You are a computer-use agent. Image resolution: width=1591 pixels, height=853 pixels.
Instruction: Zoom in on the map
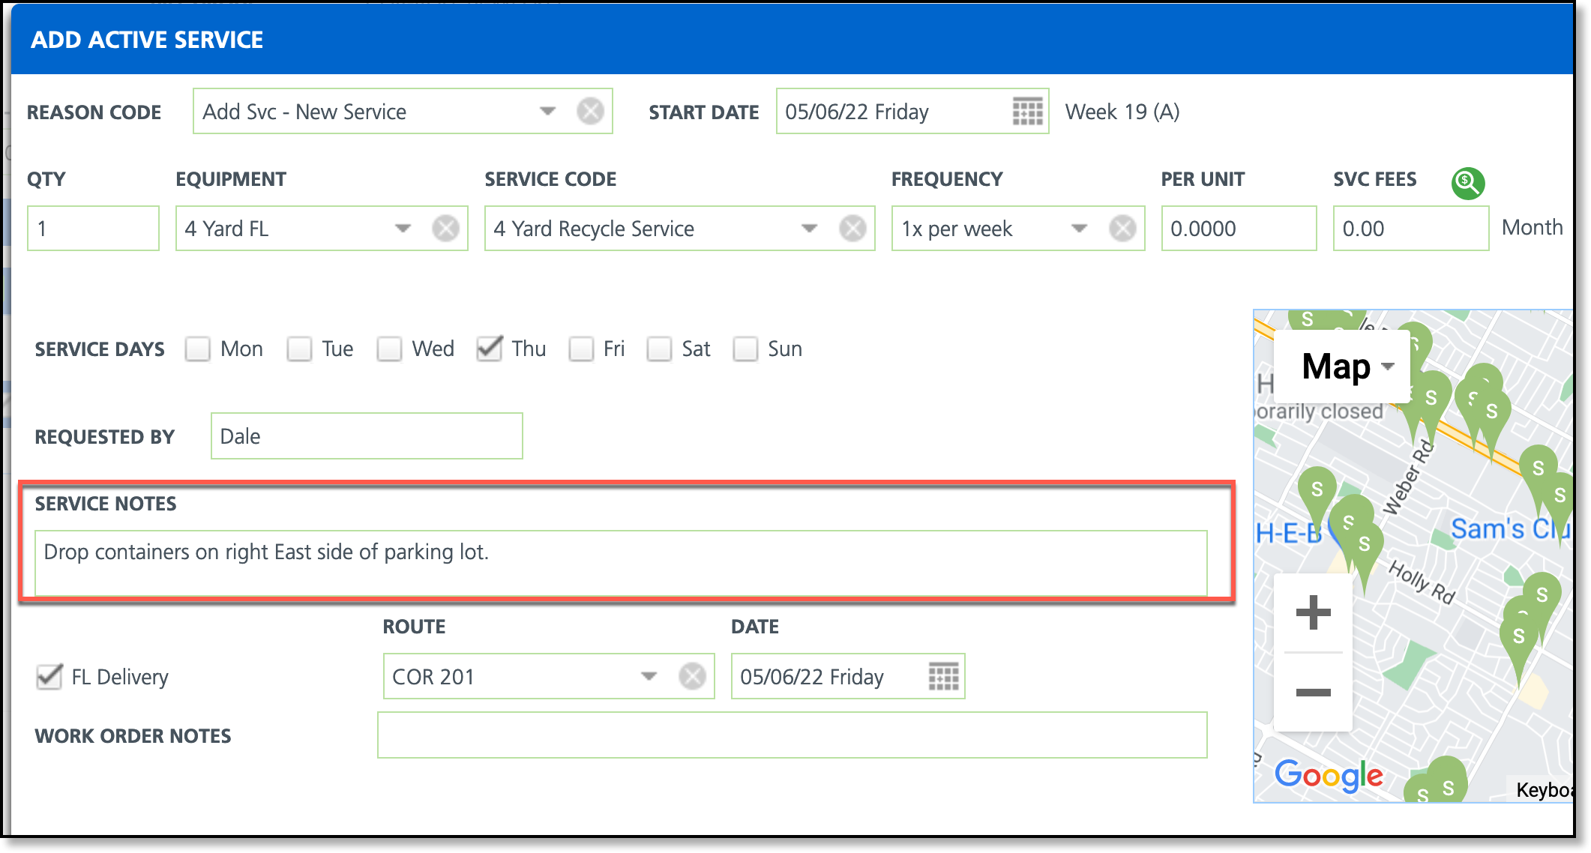click(x=1313, y=612)
